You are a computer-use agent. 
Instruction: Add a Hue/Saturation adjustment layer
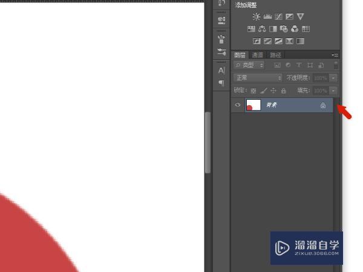click(251, 29)
